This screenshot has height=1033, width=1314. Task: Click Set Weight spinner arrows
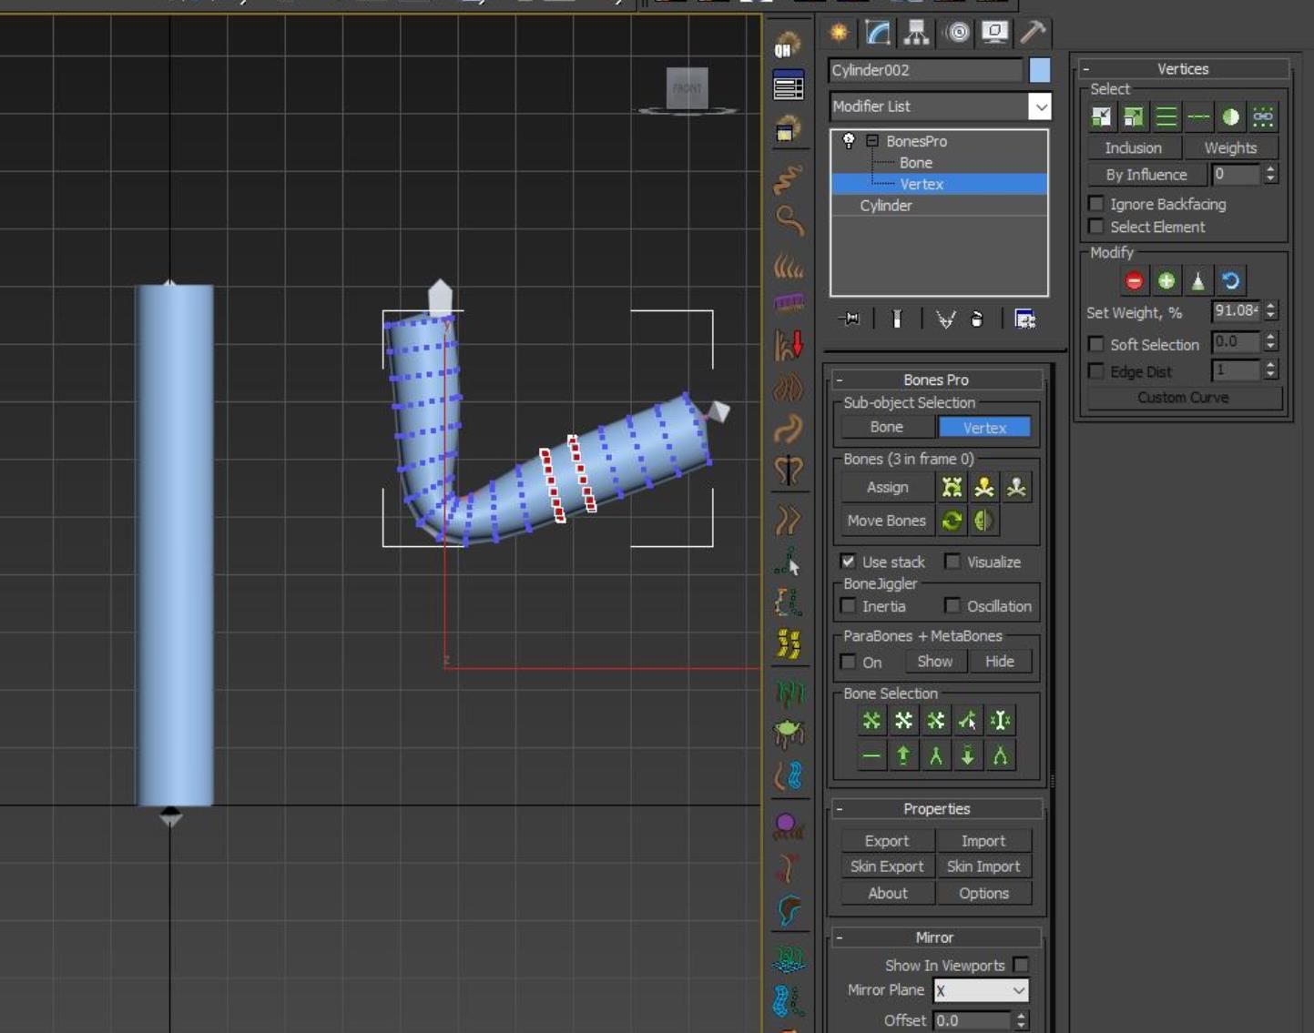[1271, 311]
